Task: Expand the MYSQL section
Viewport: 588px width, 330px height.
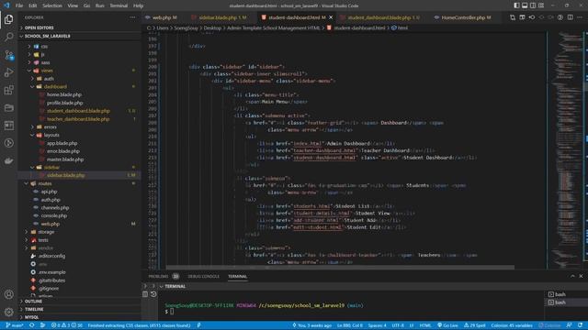Action: click(x=80, y=317)
